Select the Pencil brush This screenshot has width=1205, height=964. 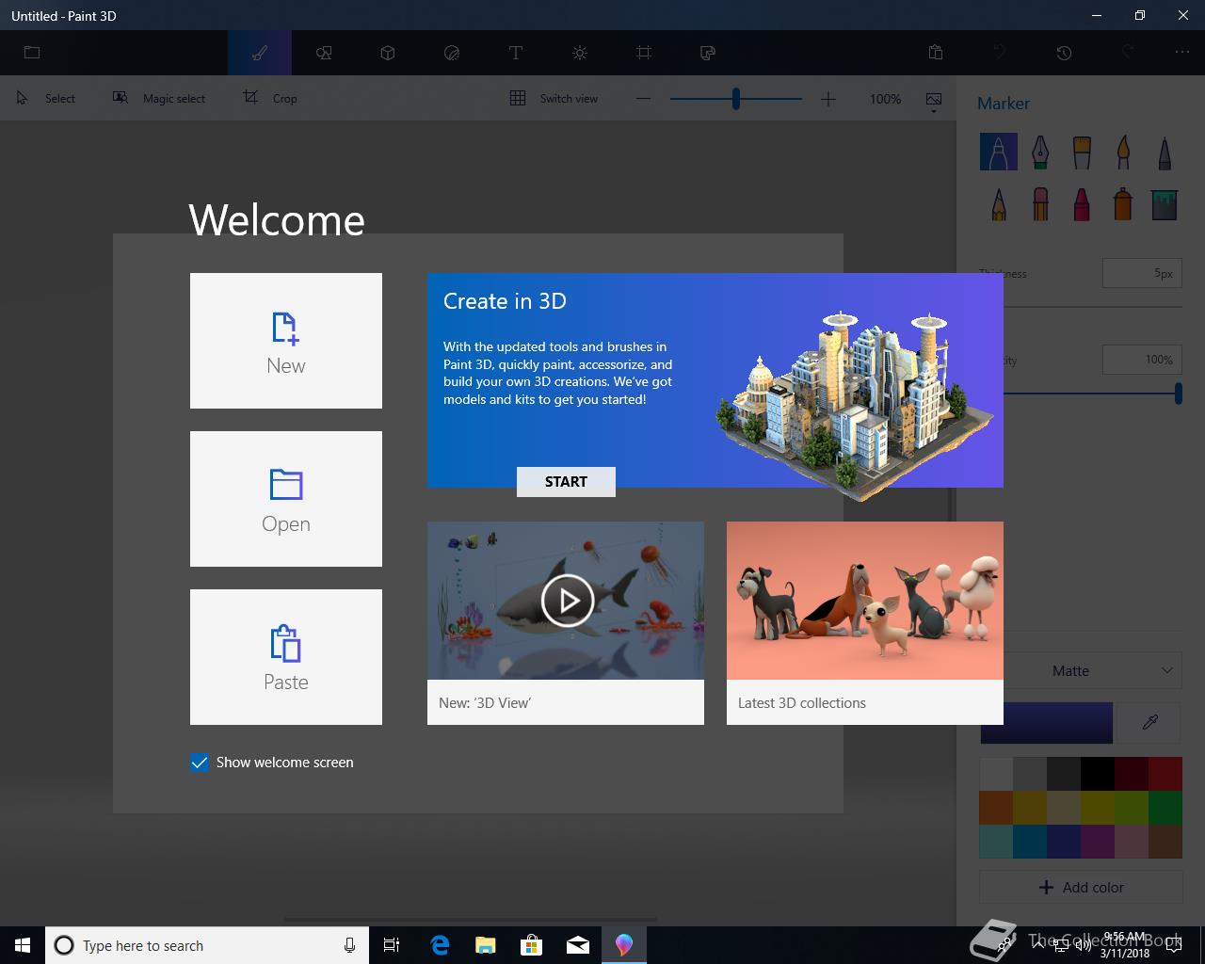click(999, 204)
